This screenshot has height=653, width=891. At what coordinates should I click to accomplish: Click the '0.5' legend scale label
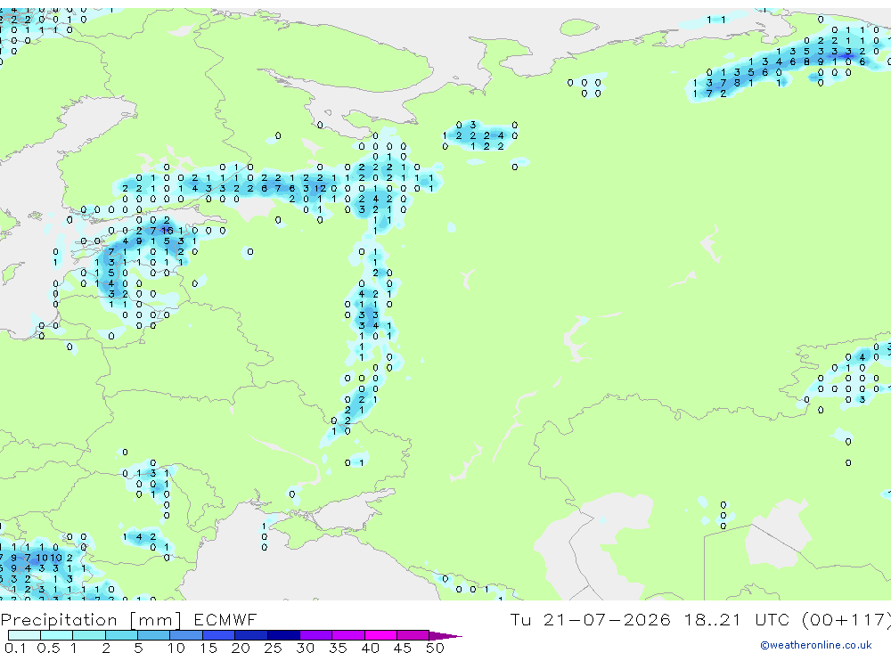pos(48,648)
